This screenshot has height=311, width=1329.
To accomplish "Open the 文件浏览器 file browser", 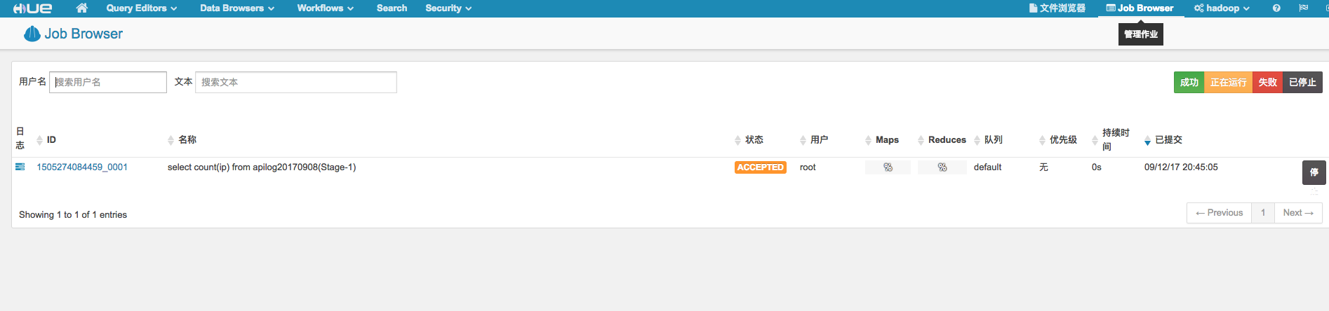I will [x=1057, y=8].
